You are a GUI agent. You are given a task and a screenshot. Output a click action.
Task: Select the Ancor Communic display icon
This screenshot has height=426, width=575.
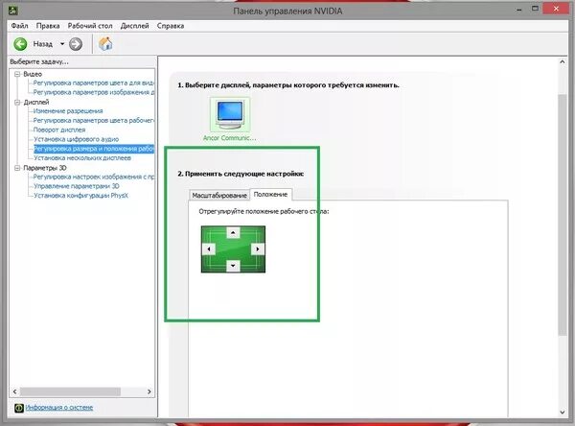coord(230,114)
